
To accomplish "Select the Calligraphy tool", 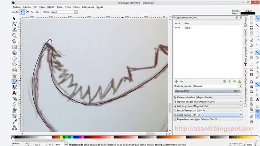I will (x=14, y=87).
